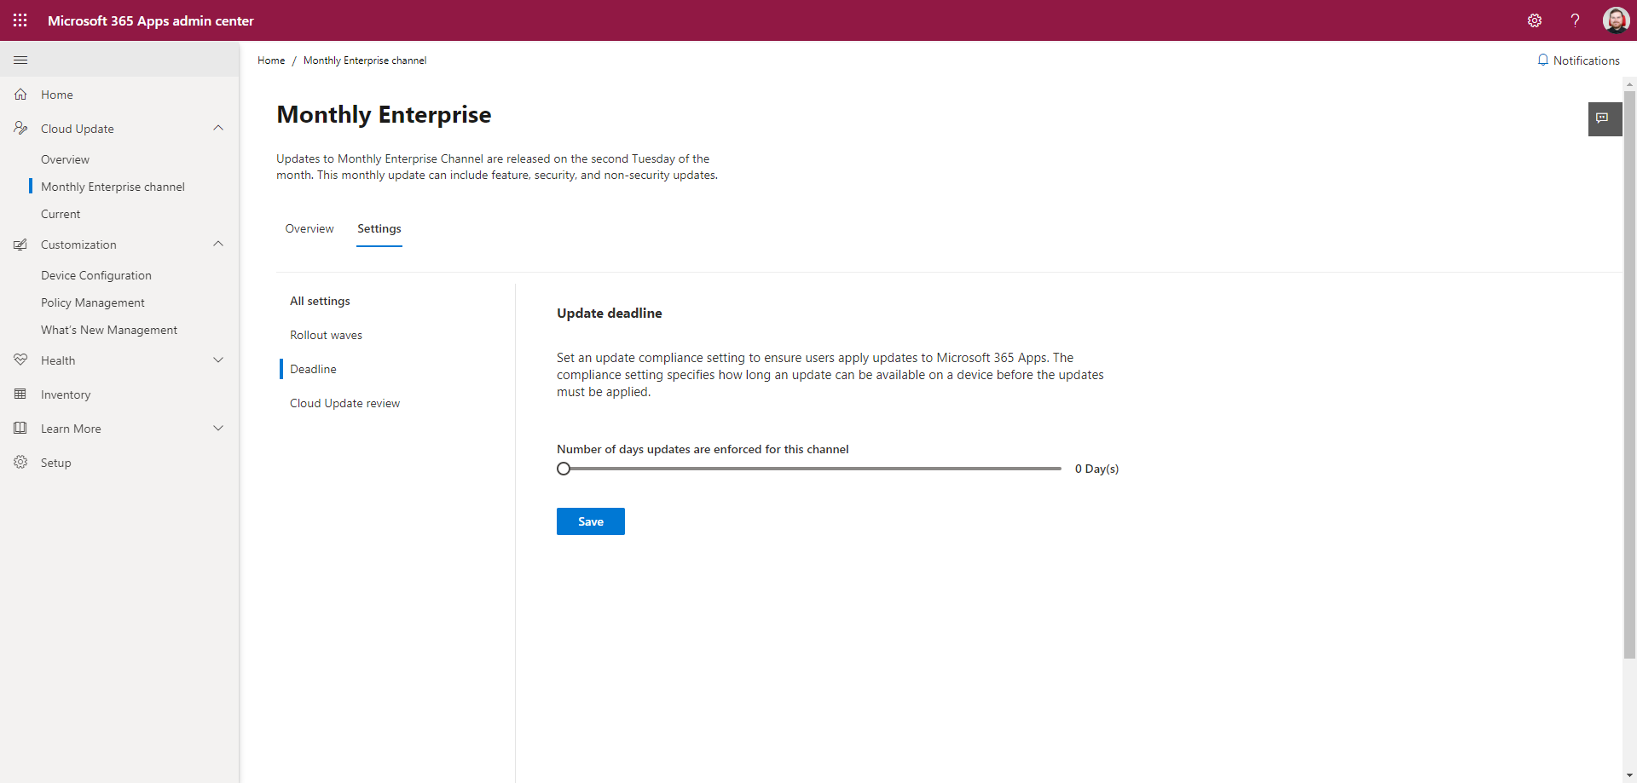1637x783 pixels.
Task: Collapse the navigation with the hamburger icon
Action: 20,60
